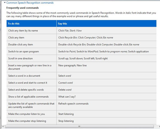Viewport: 160px width, 129px height.
Task: Select the 'Click File; Start; View' cell
Action: (106, 31)
